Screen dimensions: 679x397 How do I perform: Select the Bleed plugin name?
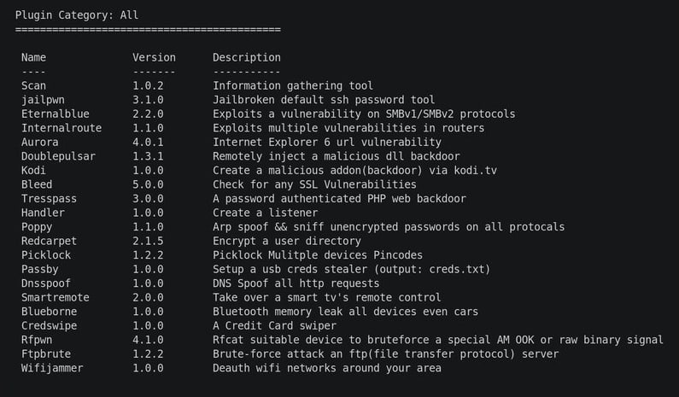click(x=37, y=184)
